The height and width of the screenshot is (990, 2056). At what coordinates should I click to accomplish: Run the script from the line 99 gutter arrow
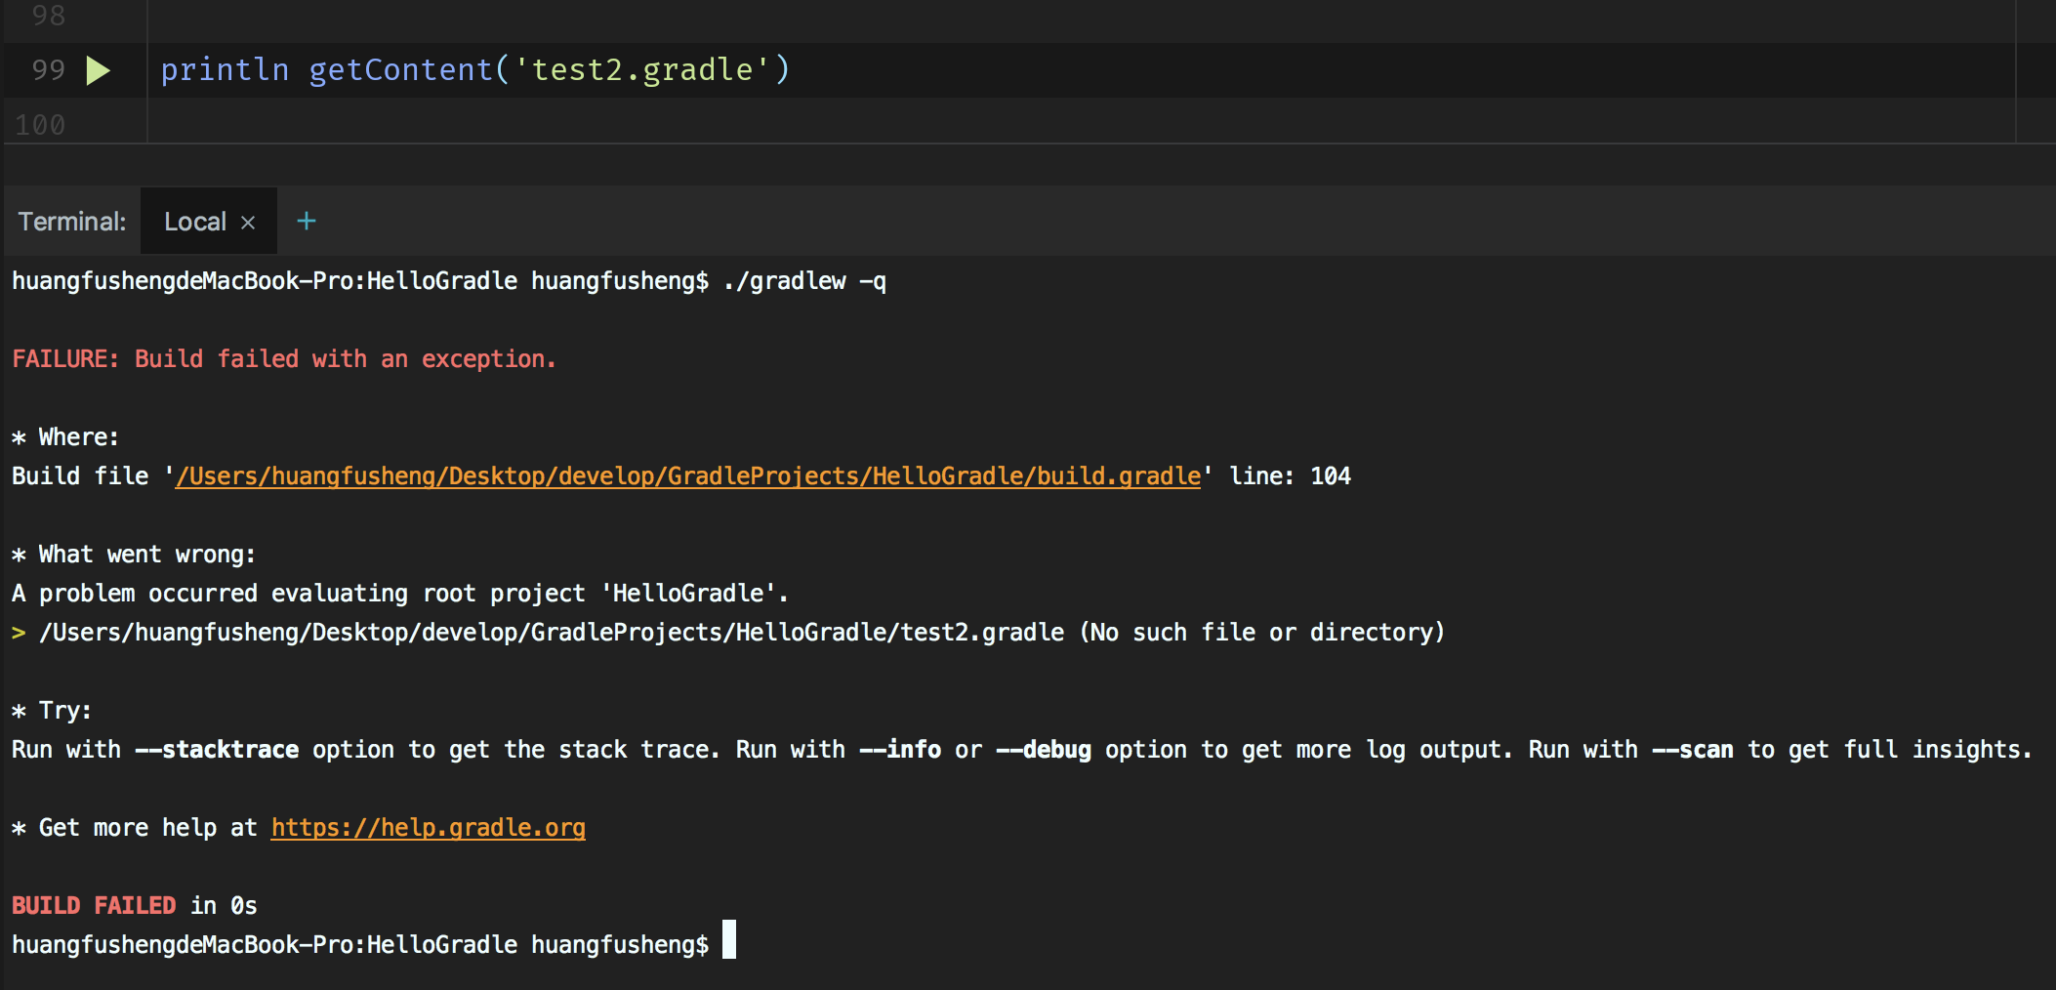click(98, 70)
